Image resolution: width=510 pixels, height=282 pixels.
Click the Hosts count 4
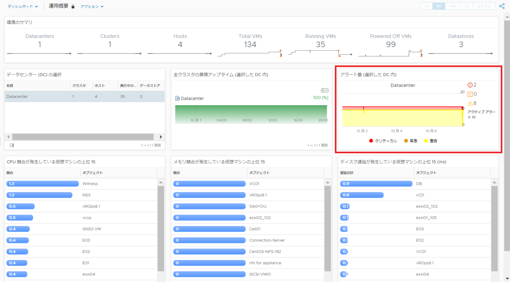pyautogui.click(x=180, y=44)
